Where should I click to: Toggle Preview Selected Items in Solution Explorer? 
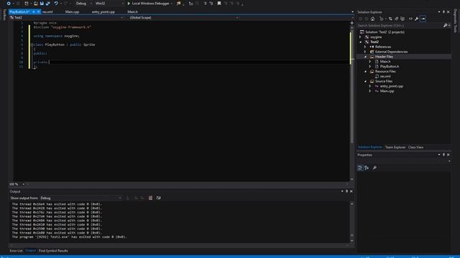(423, 19)
